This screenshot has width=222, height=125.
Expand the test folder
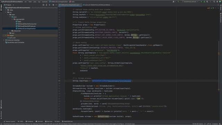tap(8, 33)
